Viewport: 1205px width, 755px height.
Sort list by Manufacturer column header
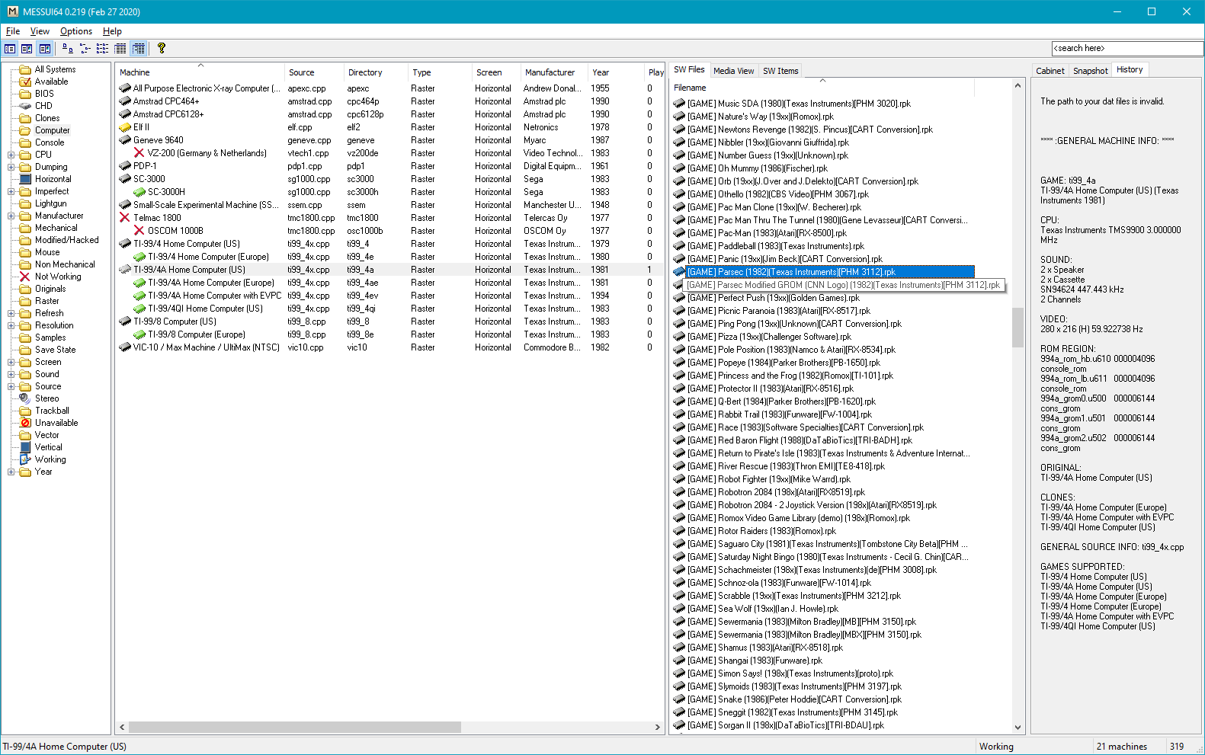coord(553,72)
